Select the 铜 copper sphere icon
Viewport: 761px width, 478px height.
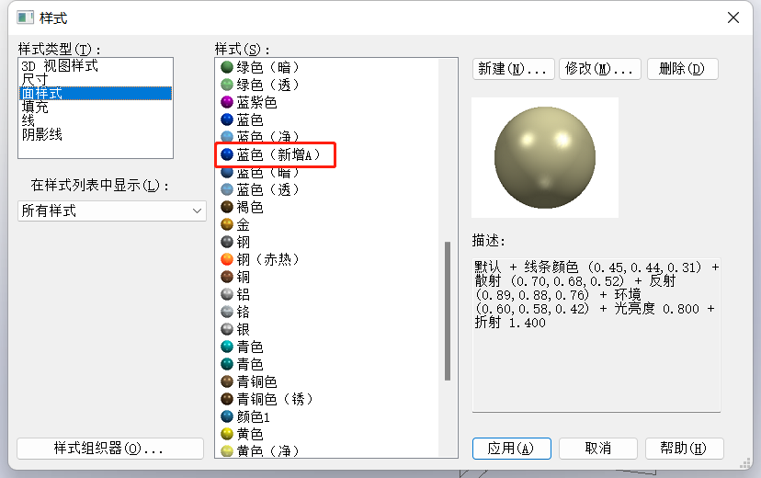click(x=227, y=277)
